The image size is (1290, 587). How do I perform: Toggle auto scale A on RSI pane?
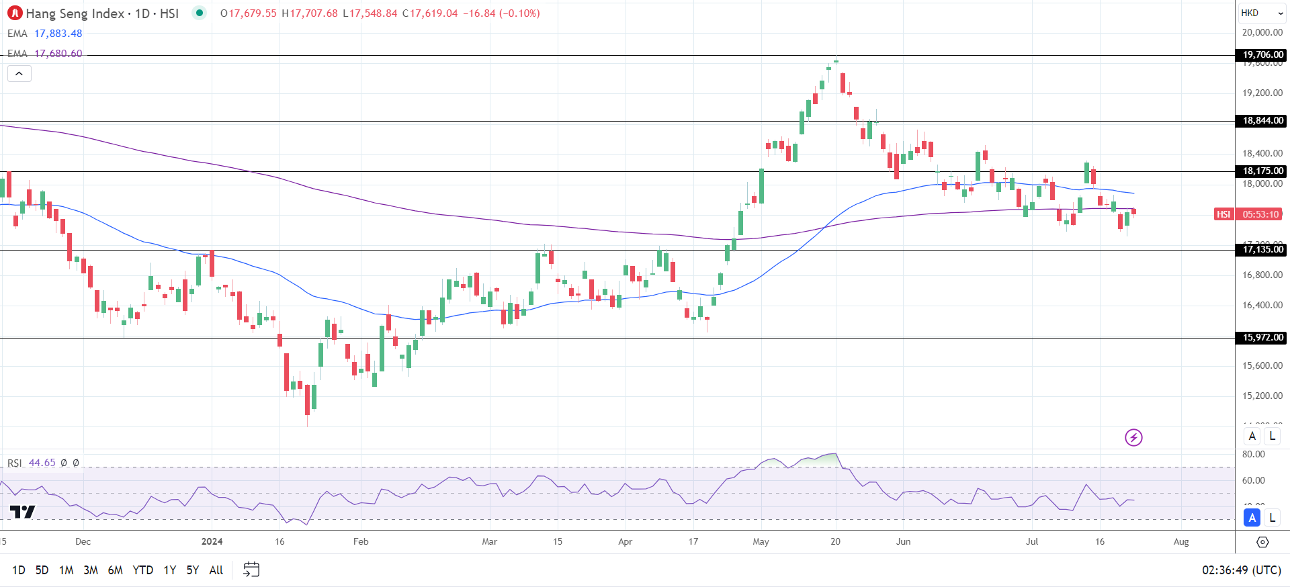[x=1252, y=518]
